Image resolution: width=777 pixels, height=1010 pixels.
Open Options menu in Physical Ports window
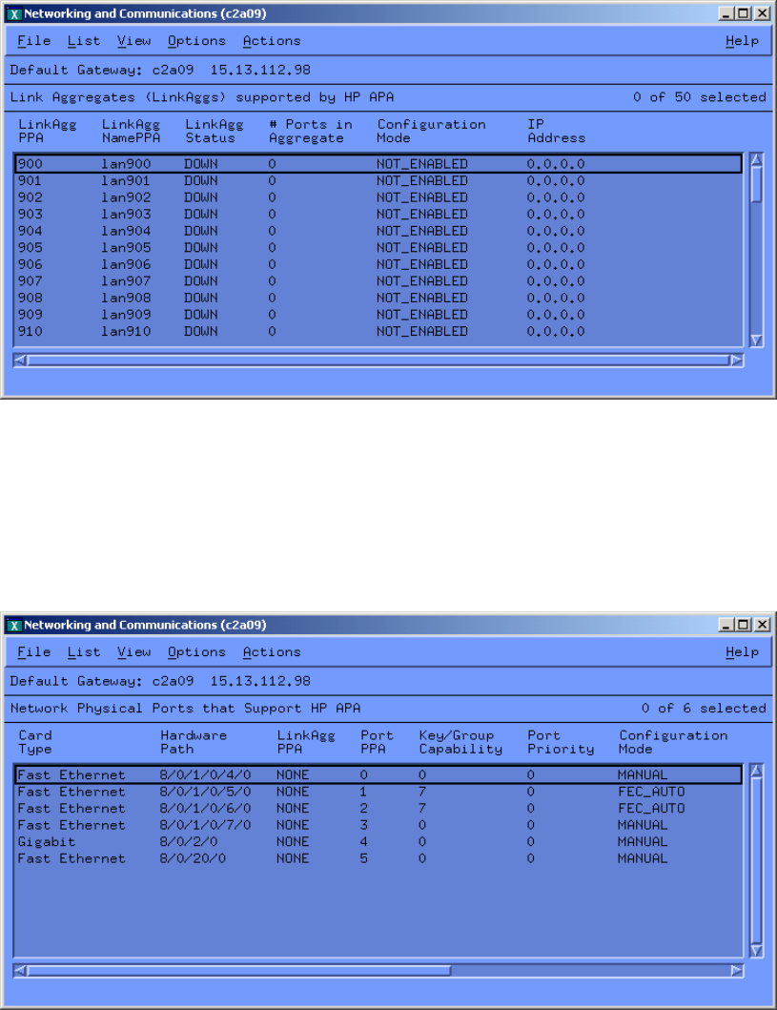(x=196, y=651)
